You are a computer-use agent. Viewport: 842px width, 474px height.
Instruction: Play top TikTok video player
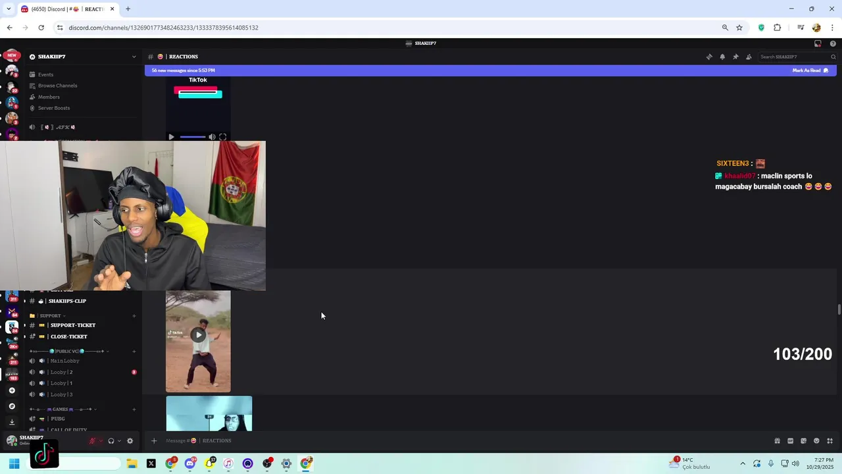pos(171,137)
